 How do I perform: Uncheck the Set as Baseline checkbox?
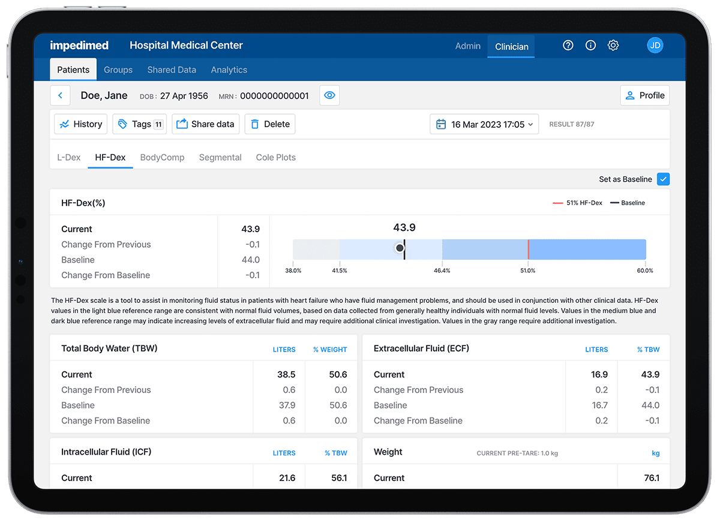click(663, 179)
